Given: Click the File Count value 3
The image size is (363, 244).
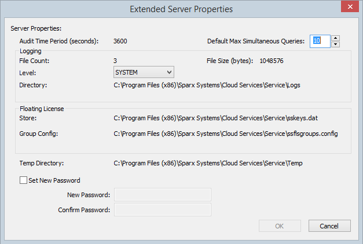Looking at the screenshot, I should pos(115,60).
